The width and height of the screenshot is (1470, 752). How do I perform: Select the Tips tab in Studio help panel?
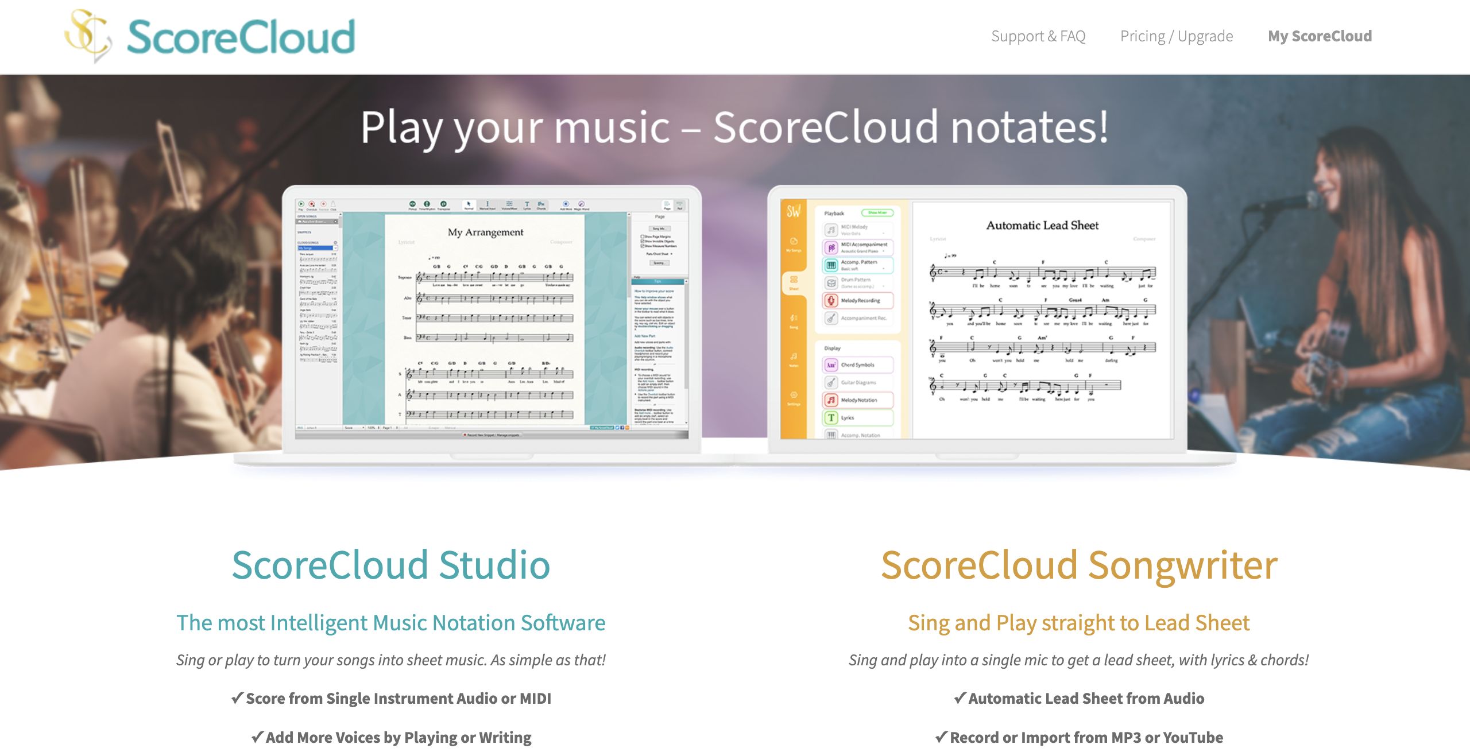point(659,281)
